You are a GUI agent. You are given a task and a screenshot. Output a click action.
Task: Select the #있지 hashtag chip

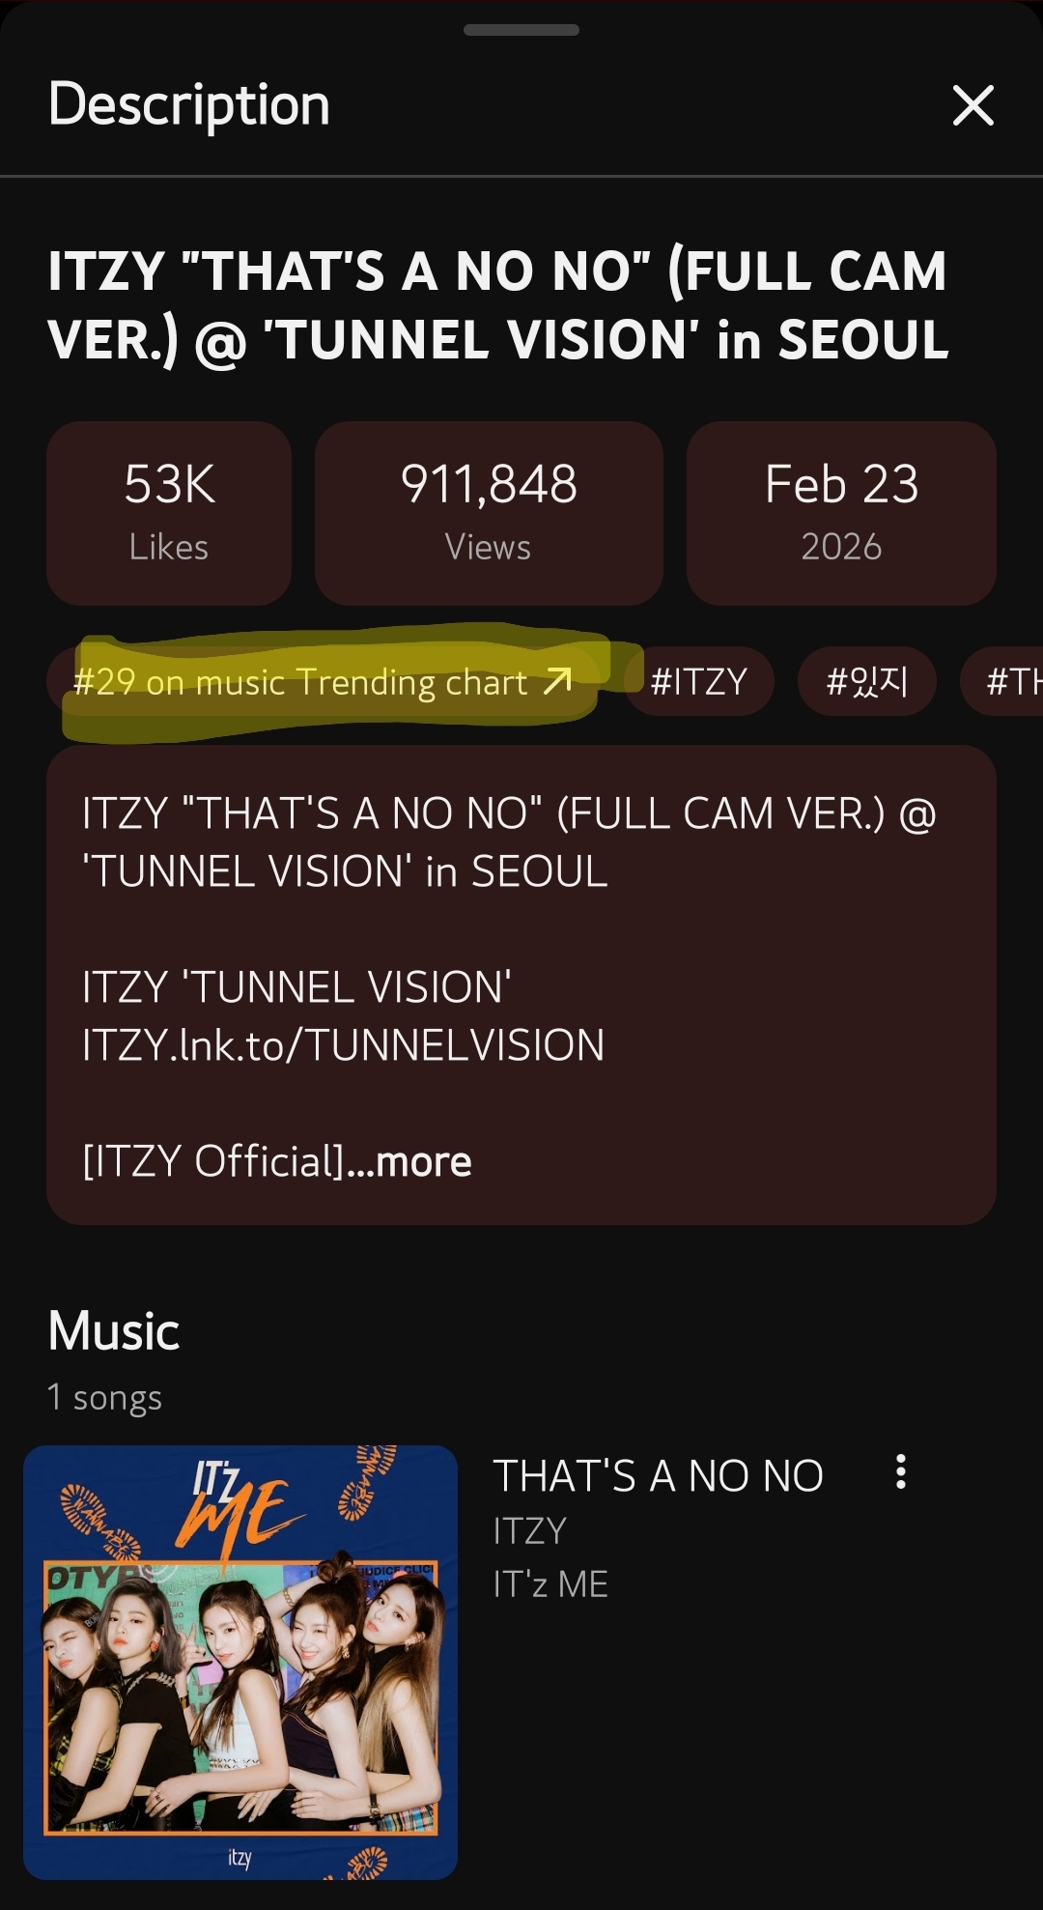pyautogui.click(x=866, y=681)
